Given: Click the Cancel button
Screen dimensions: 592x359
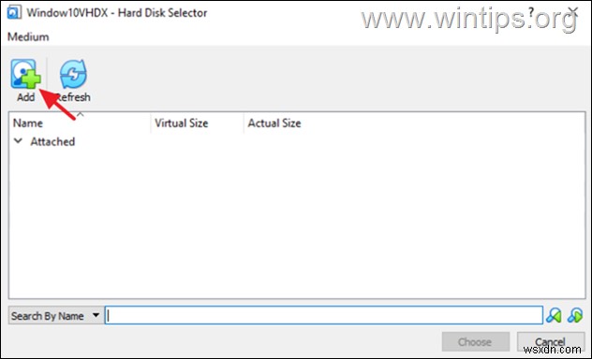Looking at the screenshot, I should coord(551,341).
